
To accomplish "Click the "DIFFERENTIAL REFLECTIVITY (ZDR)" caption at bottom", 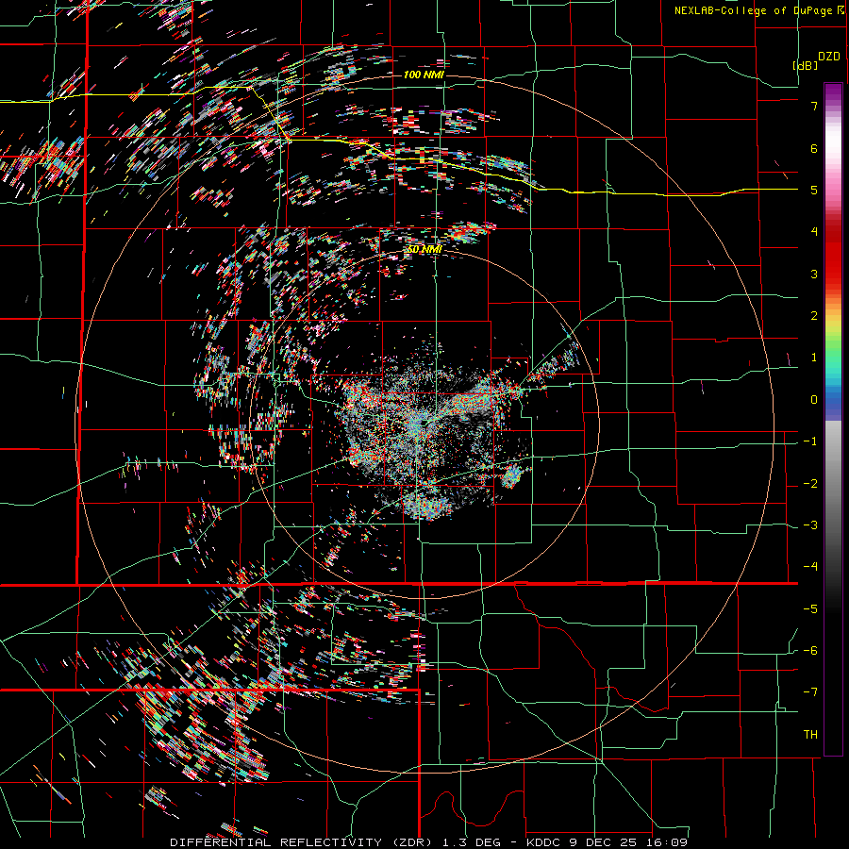I will pyautogui.click(x=303, y=842).
